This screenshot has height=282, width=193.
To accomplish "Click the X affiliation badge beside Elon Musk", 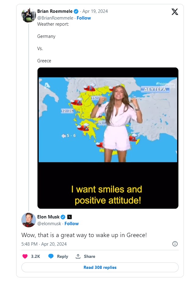I will (70, 217).
